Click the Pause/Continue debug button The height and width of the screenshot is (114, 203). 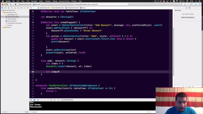click(38, 100)
